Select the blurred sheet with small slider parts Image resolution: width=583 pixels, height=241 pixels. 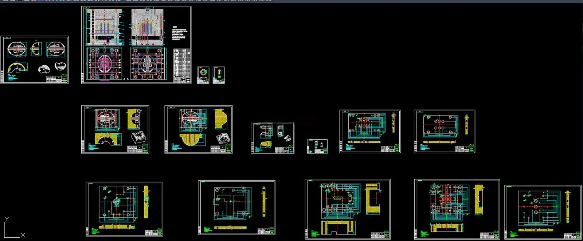(x=273, y=138)
